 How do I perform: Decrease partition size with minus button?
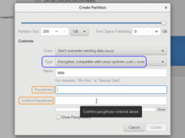57,32
